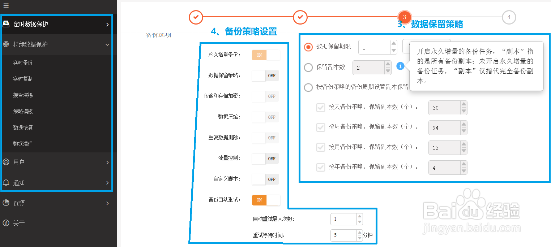The width and height of the screenshot is (551, 247).
Task: Decrease 按周备份 copies count stepper
Action: pyautogui.click(x=464, y=131)
